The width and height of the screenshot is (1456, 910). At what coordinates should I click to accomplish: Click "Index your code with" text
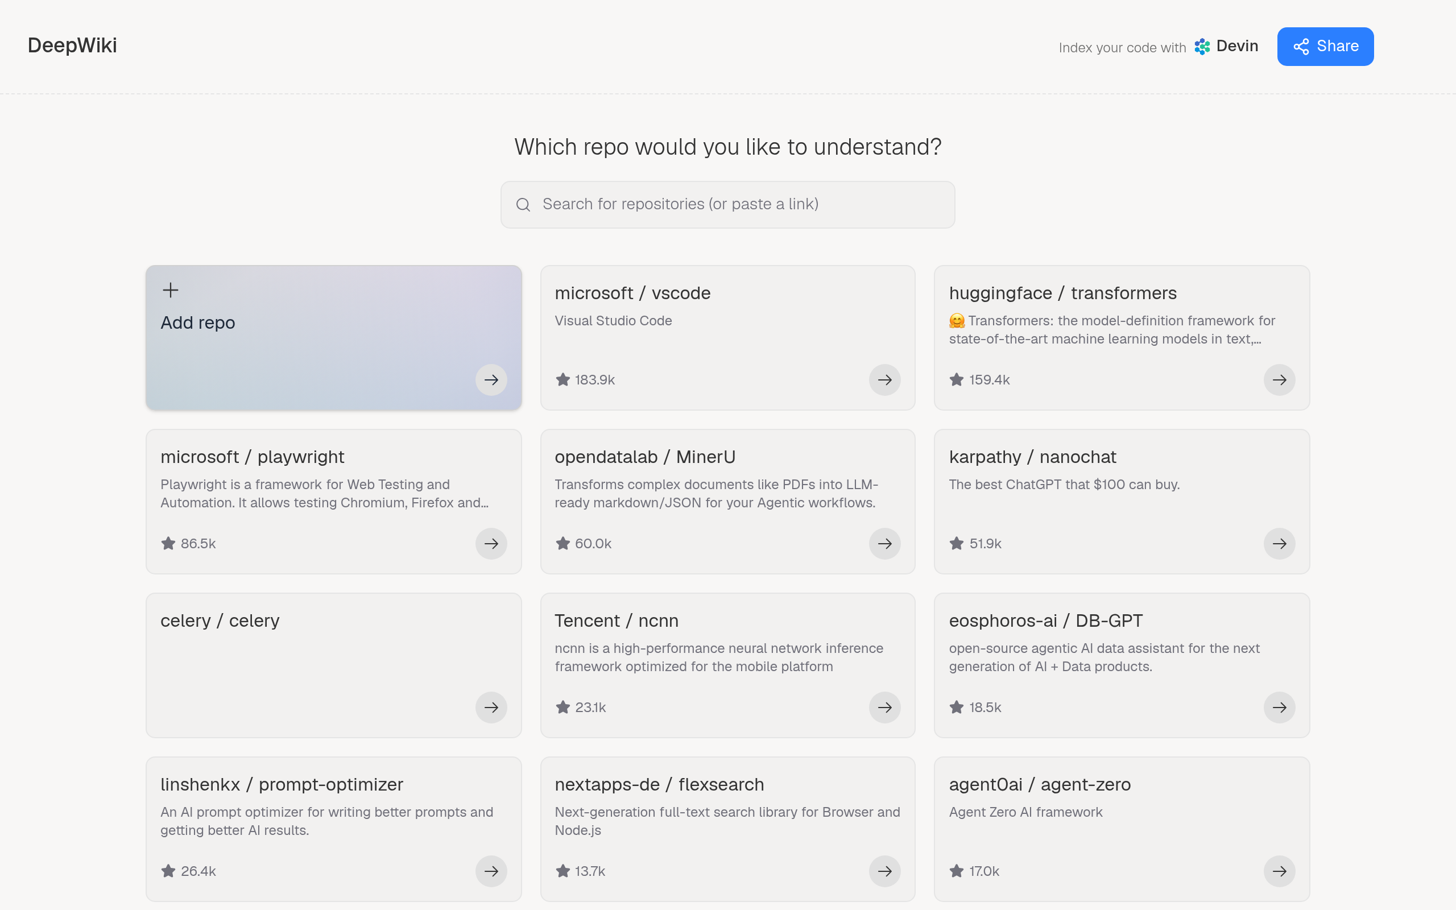[1122, 48]
